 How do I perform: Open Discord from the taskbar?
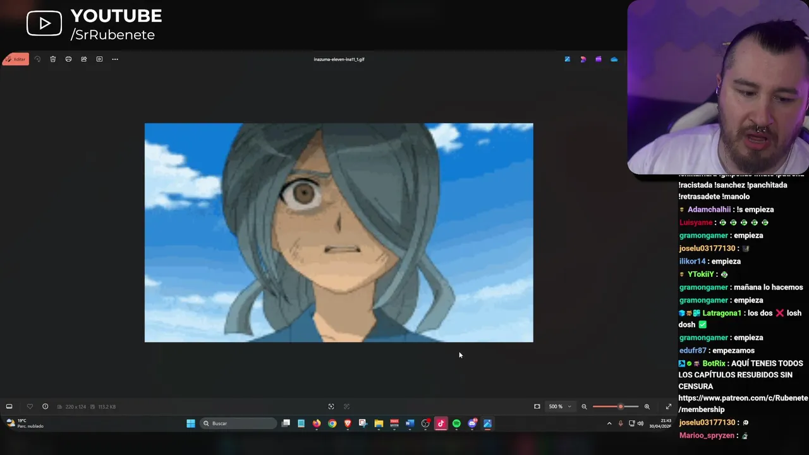pyautogui.click(x=472, y=423)
